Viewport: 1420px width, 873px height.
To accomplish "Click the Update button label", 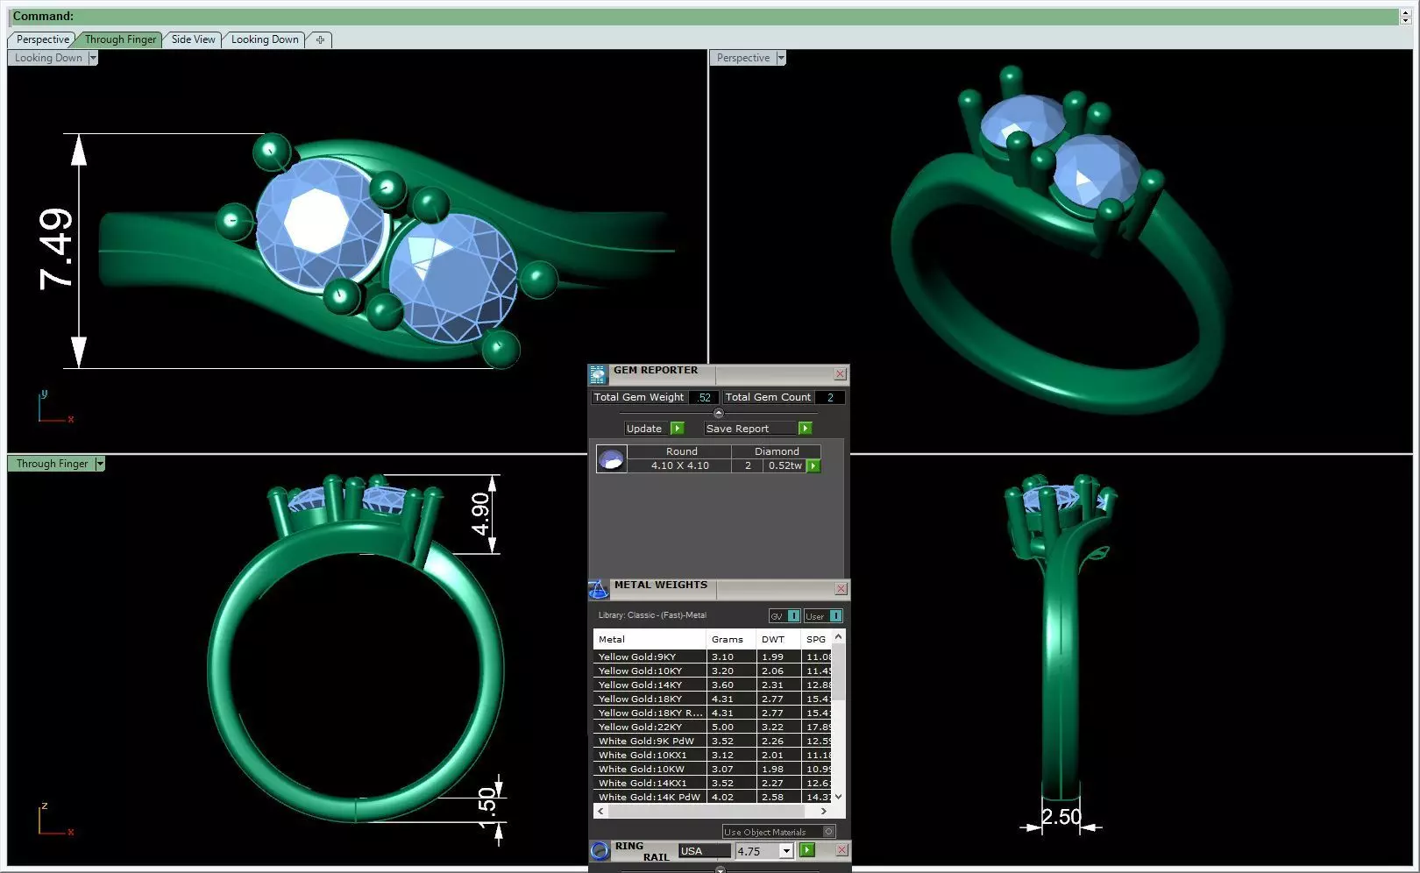I will click(644, 429).
